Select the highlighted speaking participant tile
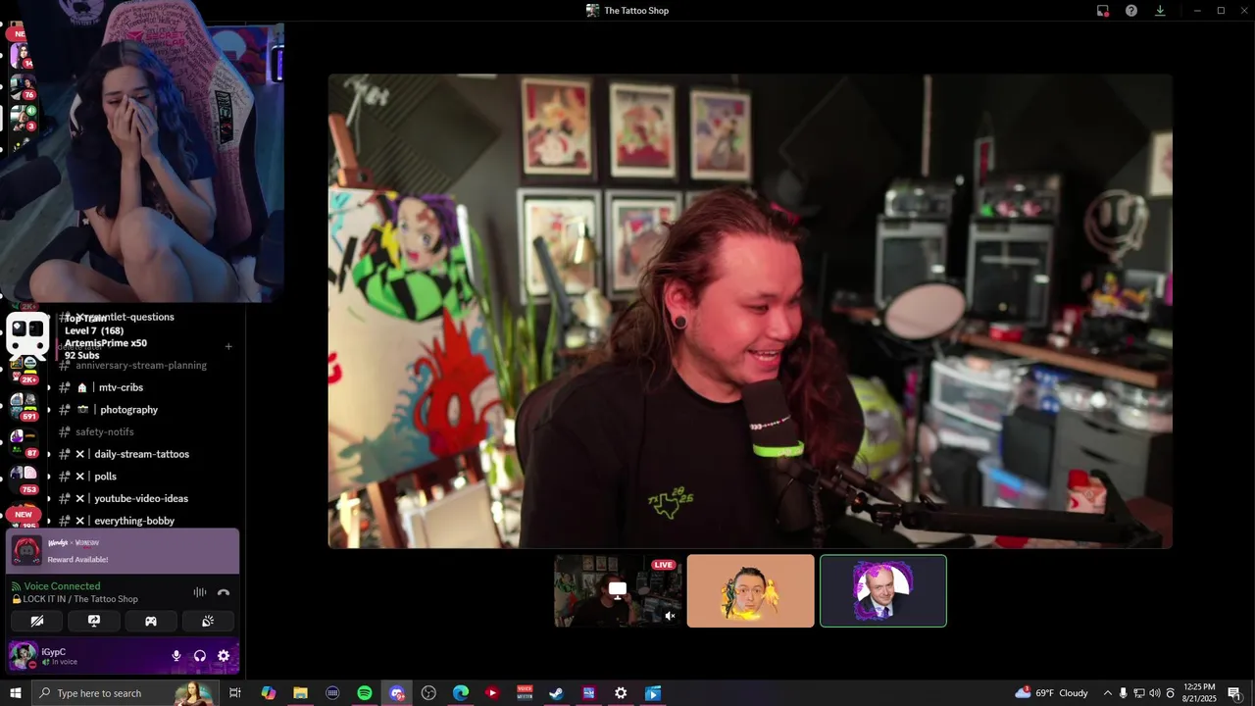Viewport: 1255px width, 706px height. [883, 590]
